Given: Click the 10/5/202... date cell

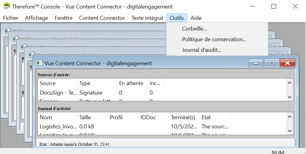Looking at the screenshot, I should pos(184,127).
